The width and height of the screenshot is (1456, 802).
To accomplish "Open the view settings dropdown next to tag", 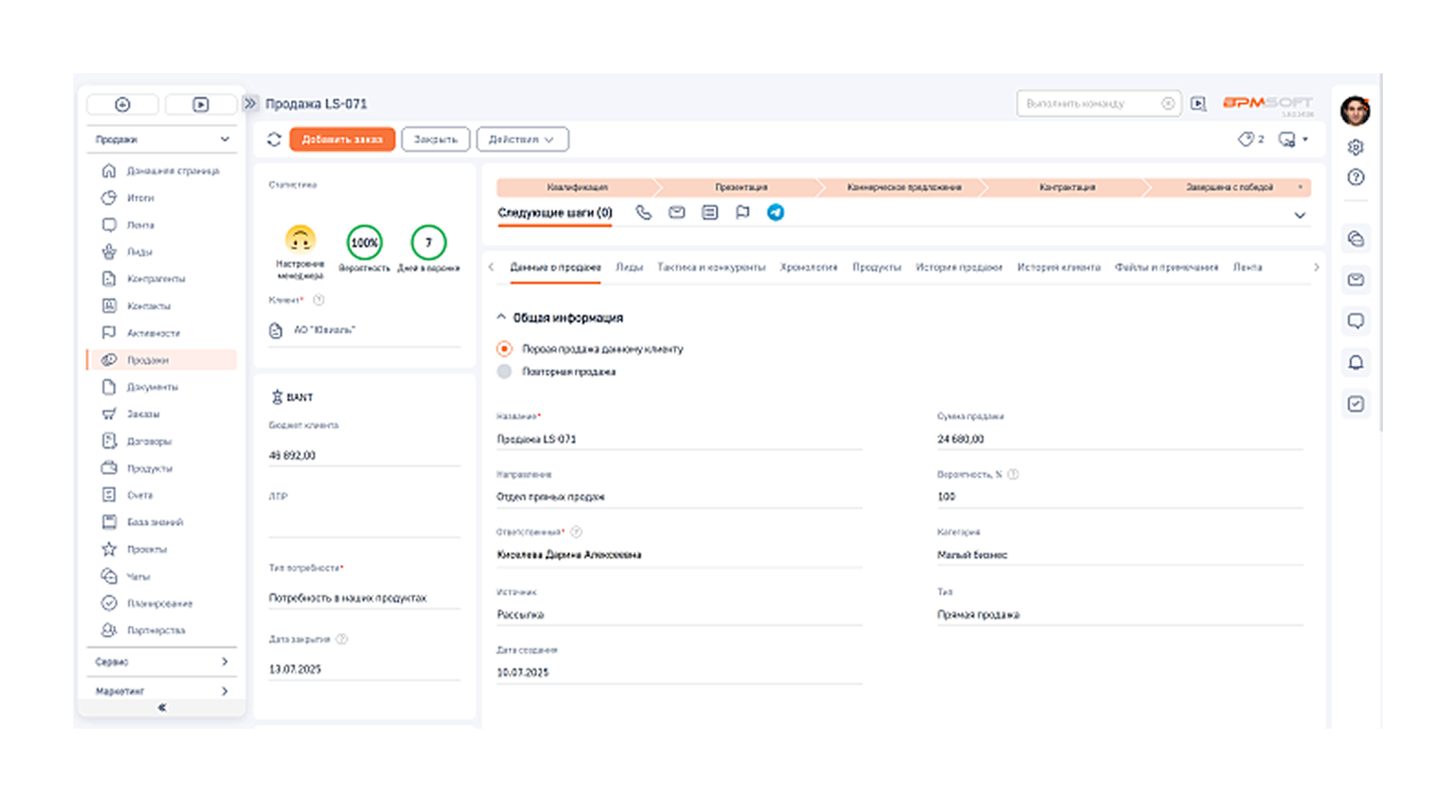I will coord(1293,139).
